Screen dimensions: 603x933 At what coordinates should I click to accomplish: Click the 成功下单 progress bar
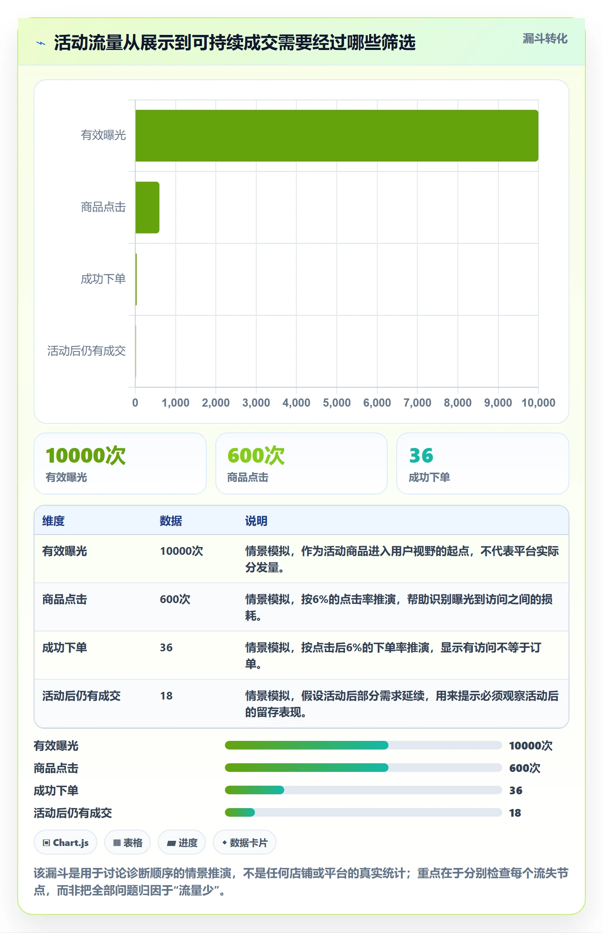pos(363,790)
